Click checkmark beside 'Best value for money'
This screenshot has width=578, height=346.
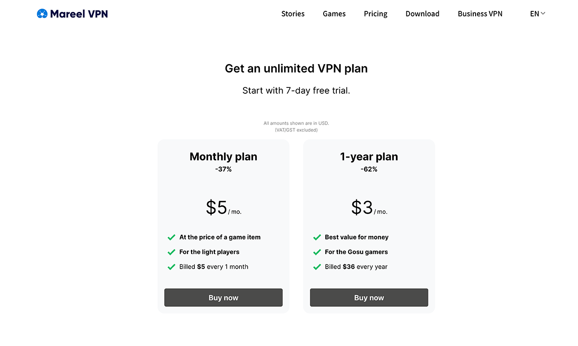point(317,237)
